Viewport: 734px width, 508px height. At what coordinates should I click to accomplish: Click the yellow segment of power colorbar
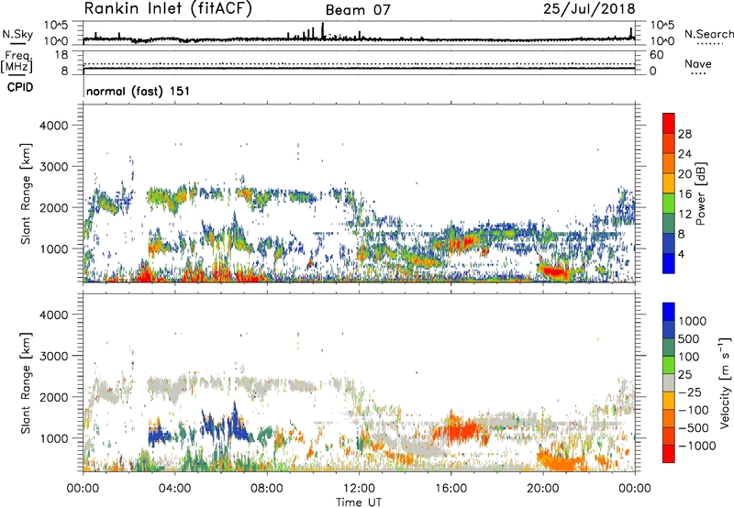[x=669, y=183]
